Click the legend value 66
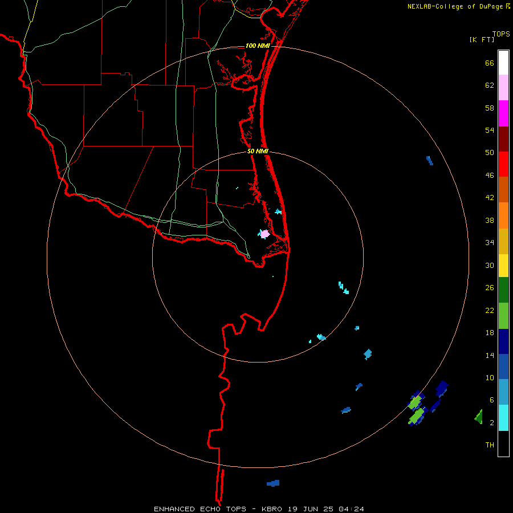This screenshot has height=513, width=513. coord(490,63)
